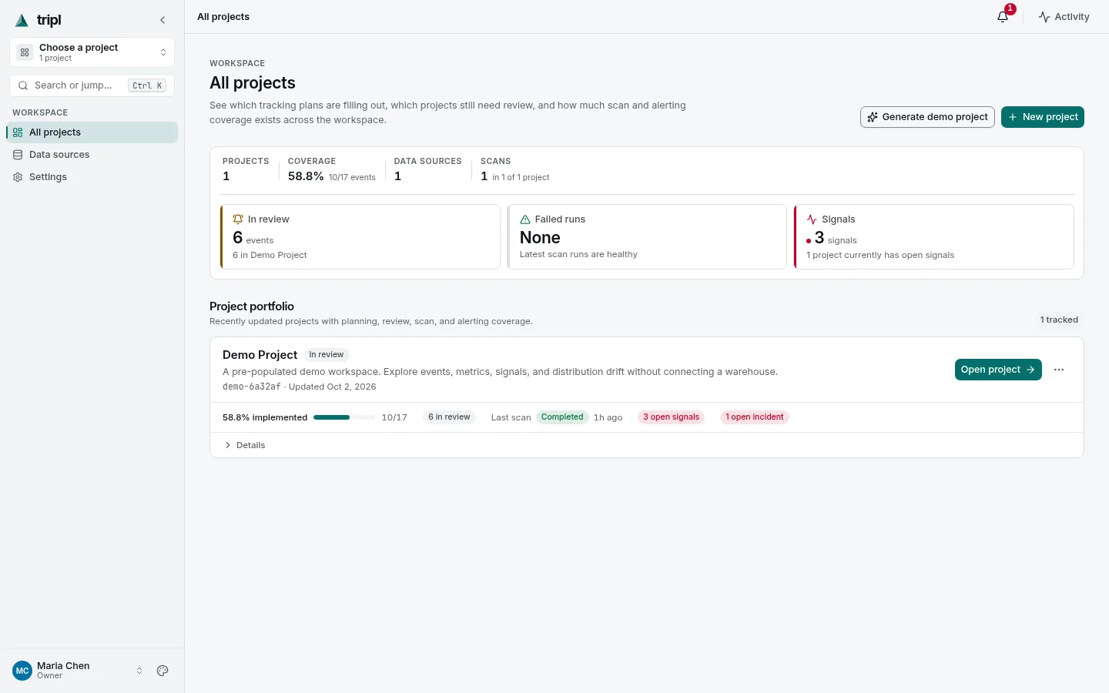Click the 1h ago timestamp

608,417
